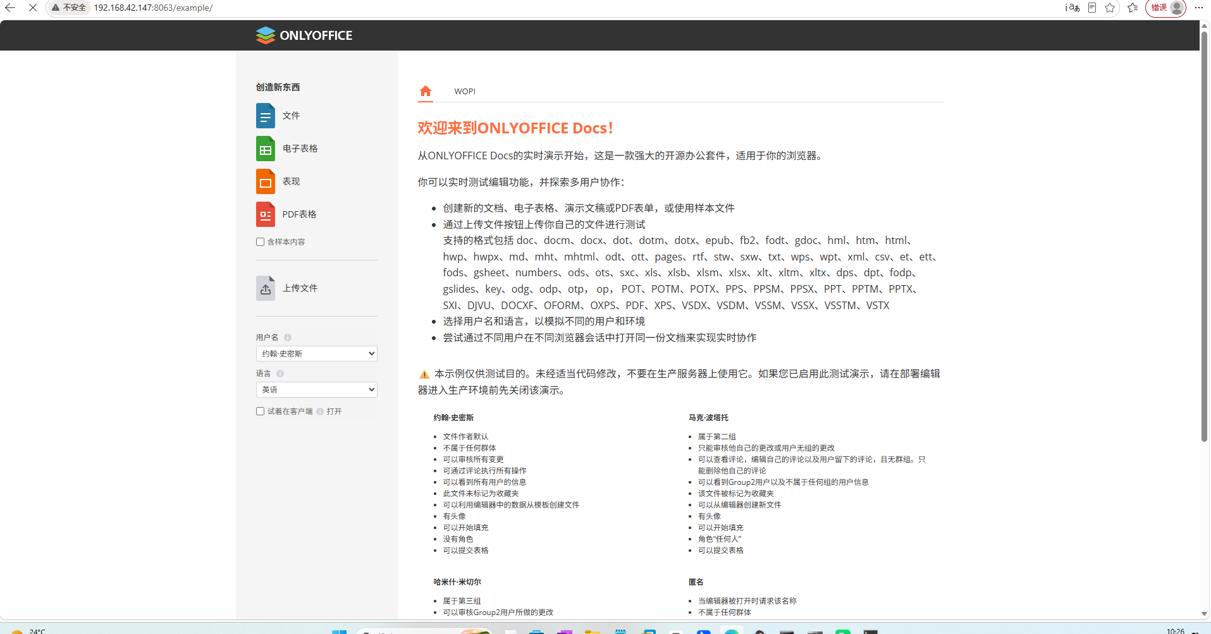Click the page vertical scrollbar thumb
The image size is (1211, 634).
[1204, 235]
